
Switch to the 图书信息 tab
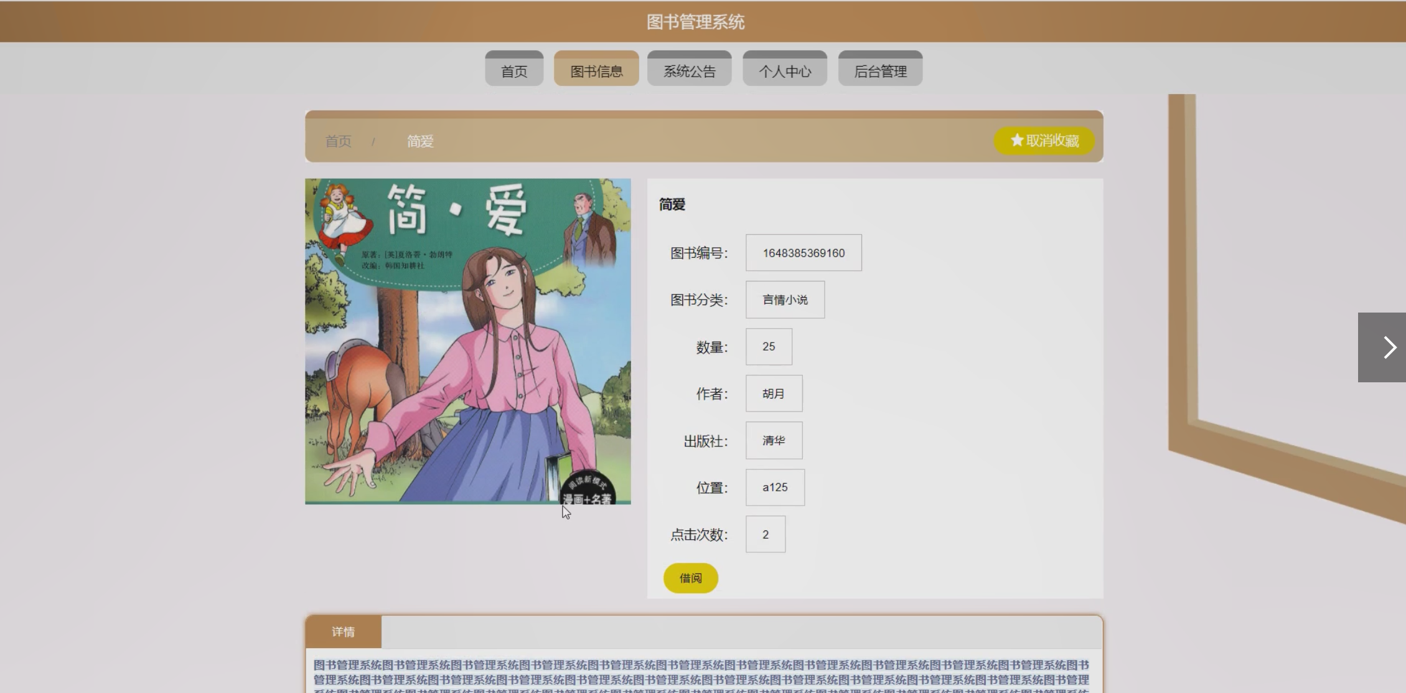pyautogui.click(x=596, y=68)
